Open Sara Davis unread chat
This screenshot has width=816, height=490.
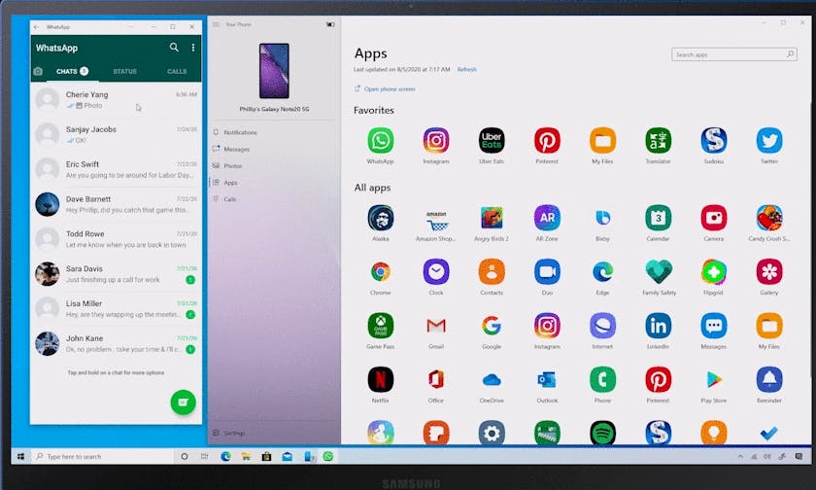[116, 274]
